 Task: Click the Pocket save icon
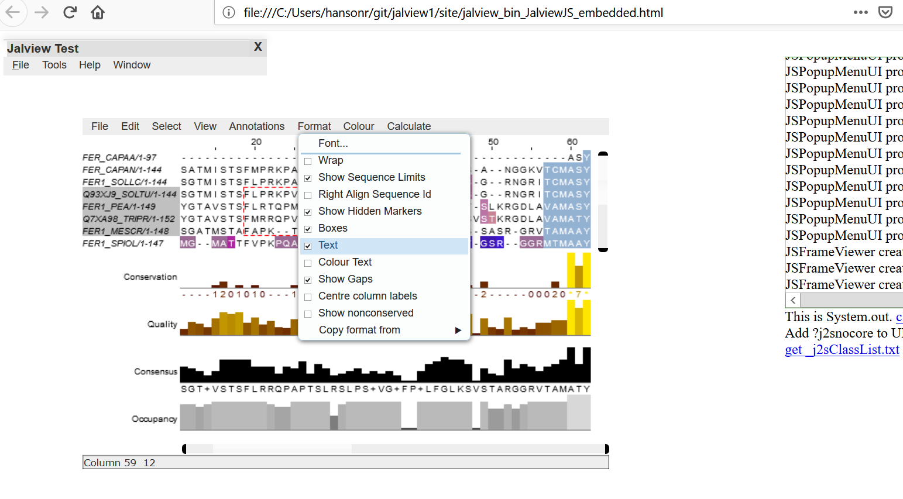coord(885,12)
